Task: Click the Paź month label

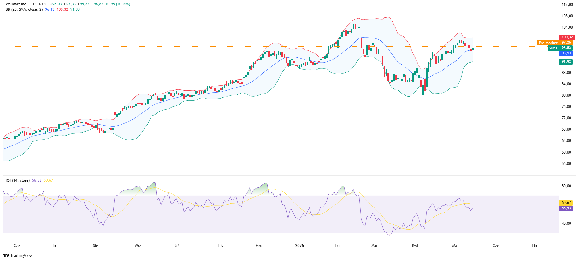Action: (176, 246)
